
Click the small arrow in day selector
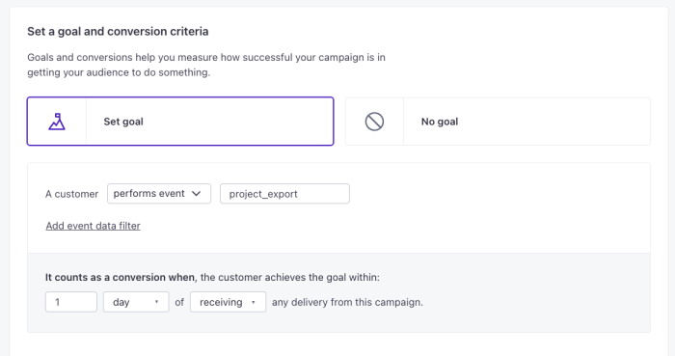tap(156, 302)
